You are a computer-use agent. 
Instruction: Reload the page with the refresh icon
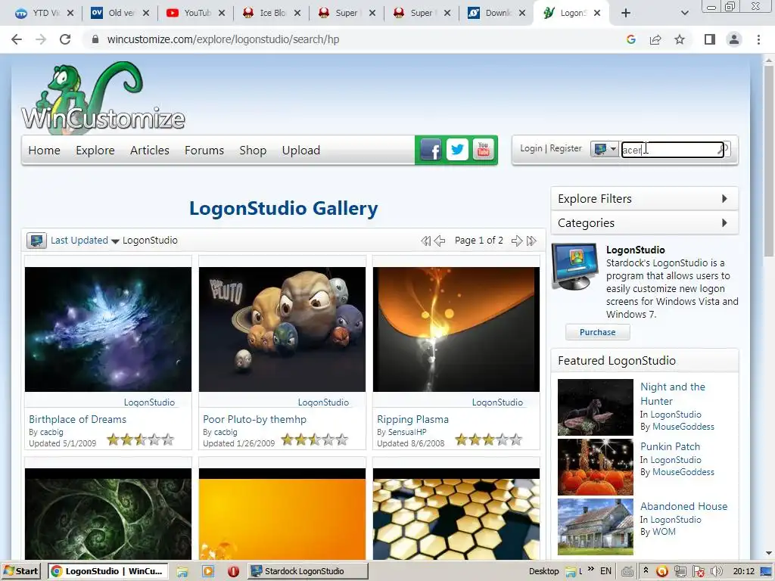coord(65,39)
